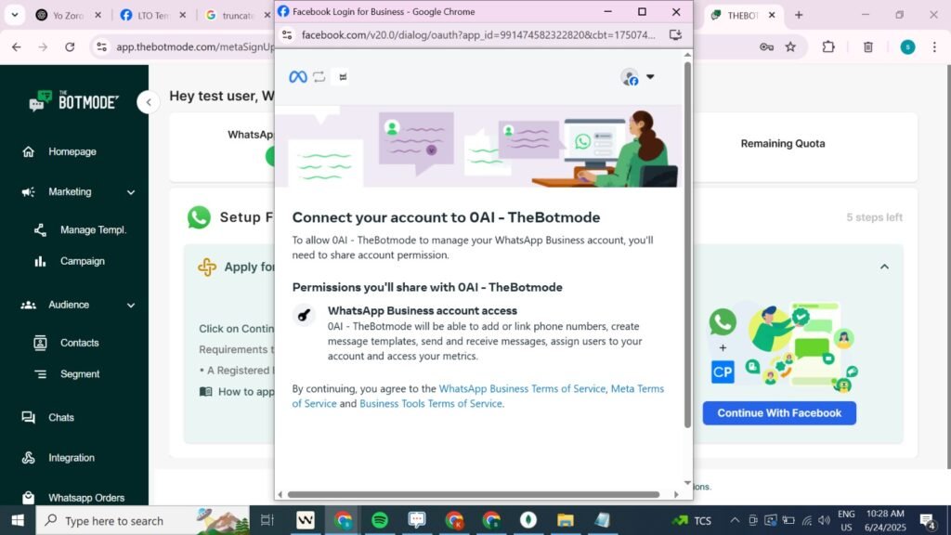This screenshot has height=535, width=951.
Task: Click the refresh arrows icon beside Meta logo
Action: pos(319,77)
